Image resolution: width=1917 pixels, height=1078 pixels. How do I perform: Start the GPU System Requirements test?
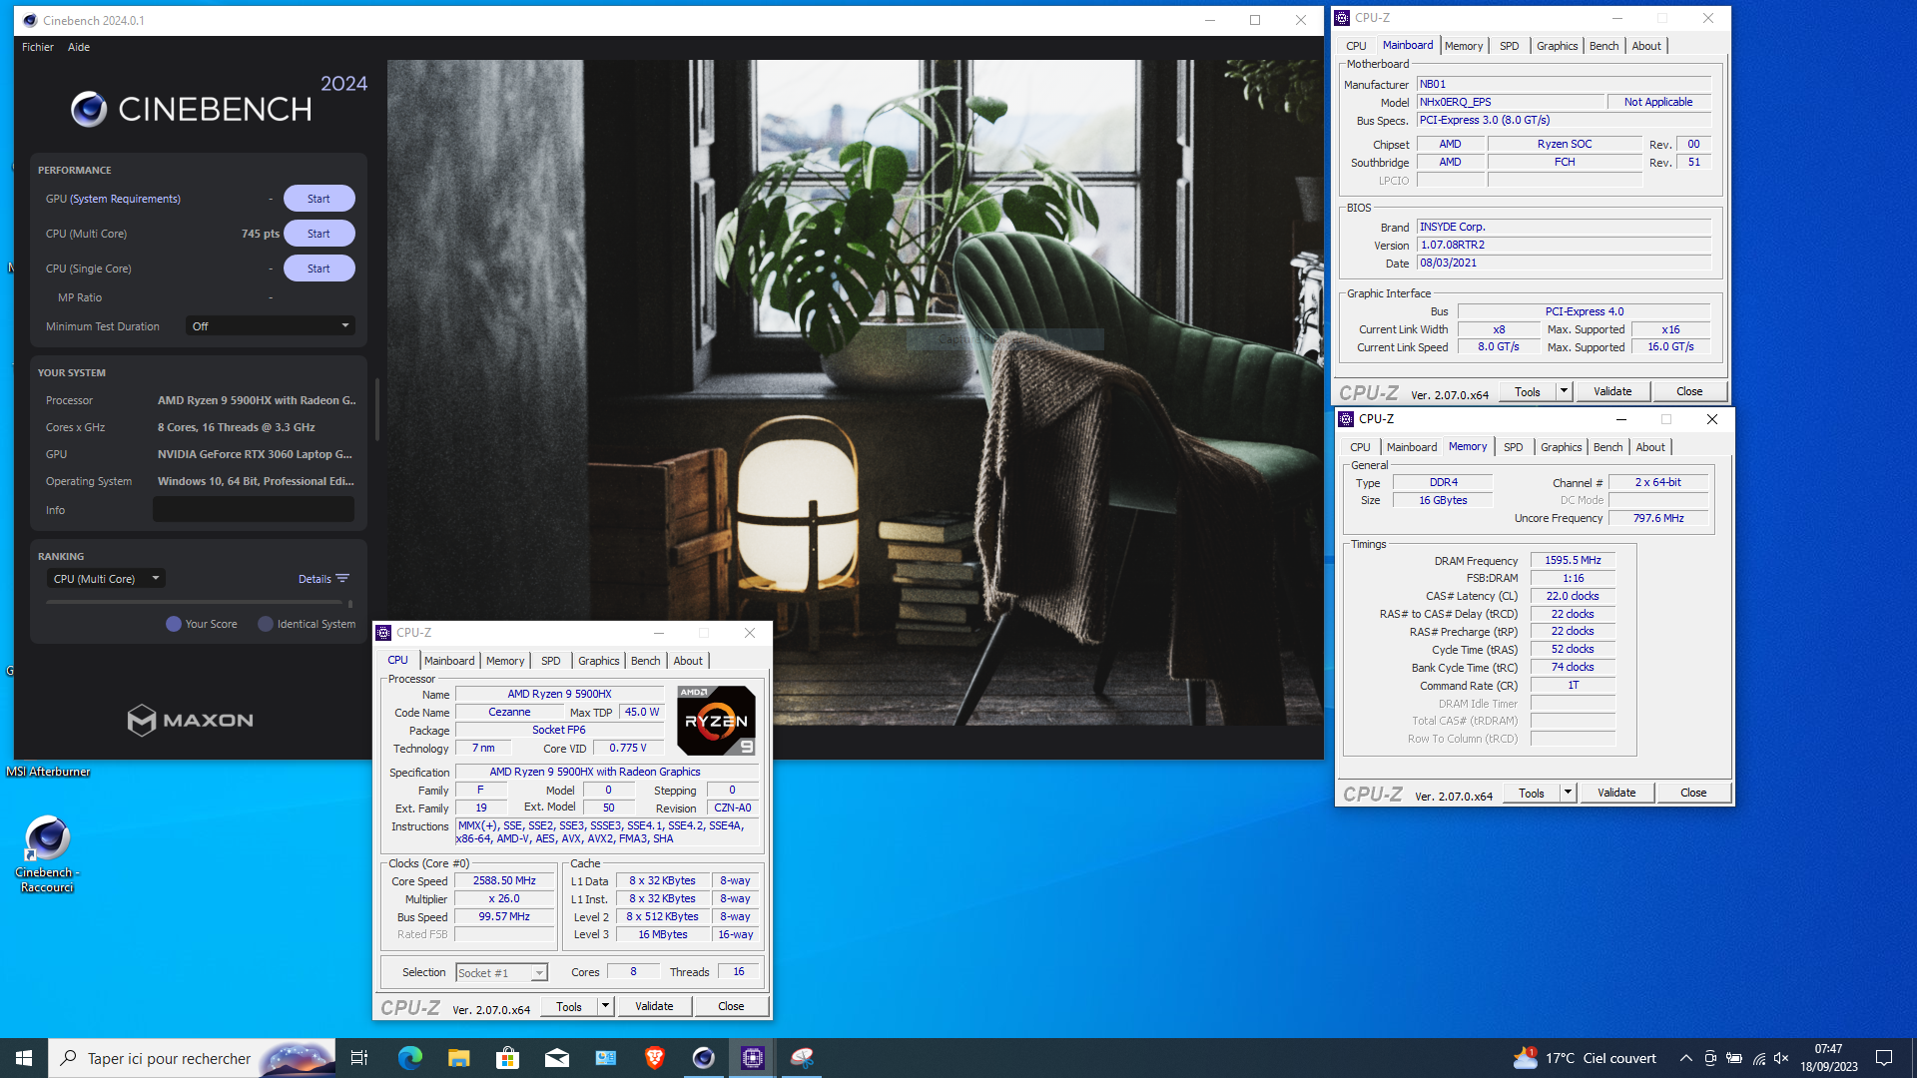point(319,199)
